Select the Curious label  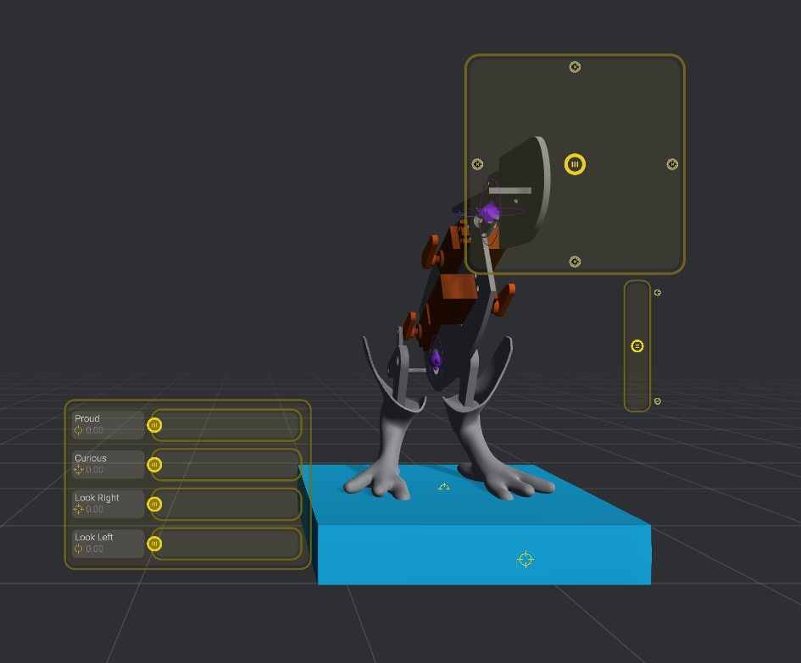91,458
